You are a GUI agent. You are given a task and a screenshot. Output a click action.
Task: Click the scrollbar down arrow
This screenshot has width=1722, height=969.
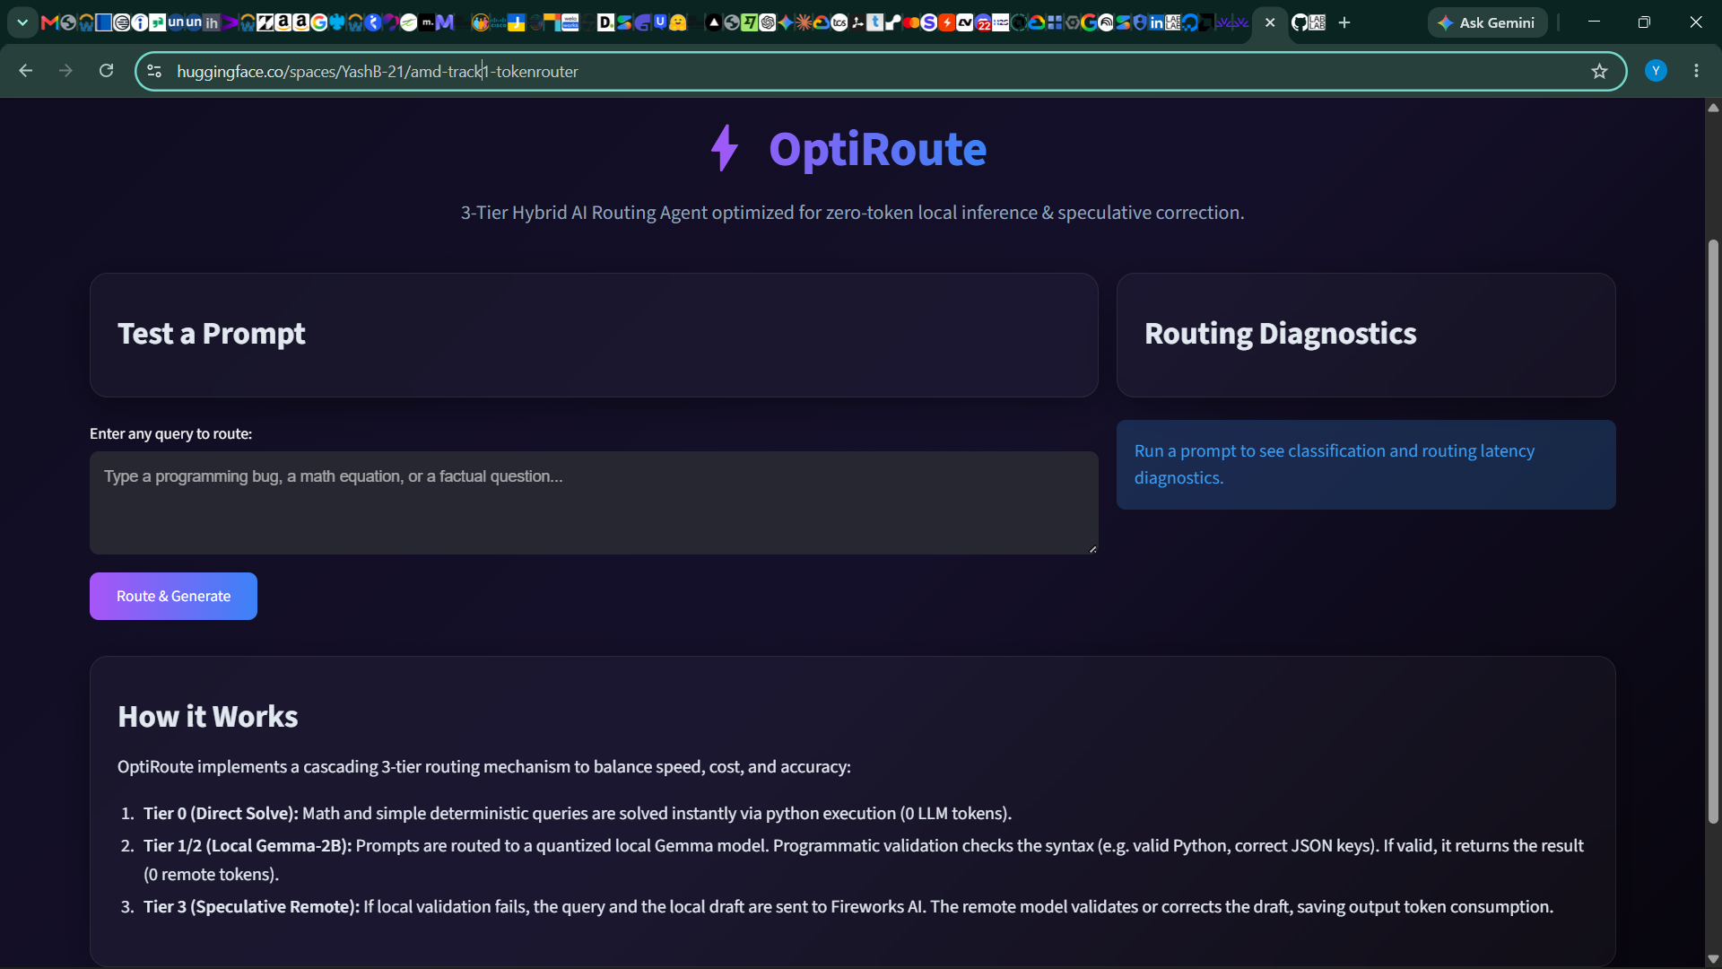[1713, 959]
